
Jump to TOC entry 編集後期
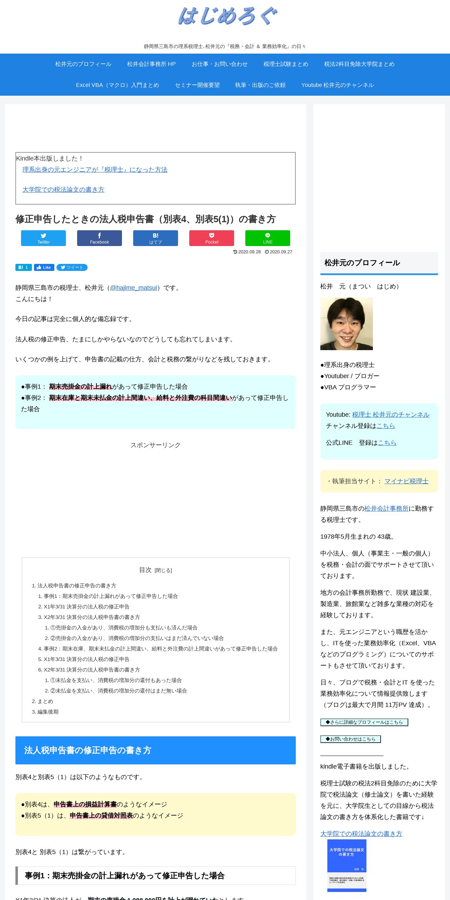click(x=48, y=712)
